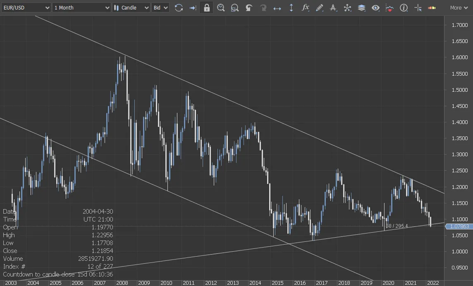The width and height of the screenshot is (473, 286).
Task: Open the pencil drawing tools
Action: 319,7
